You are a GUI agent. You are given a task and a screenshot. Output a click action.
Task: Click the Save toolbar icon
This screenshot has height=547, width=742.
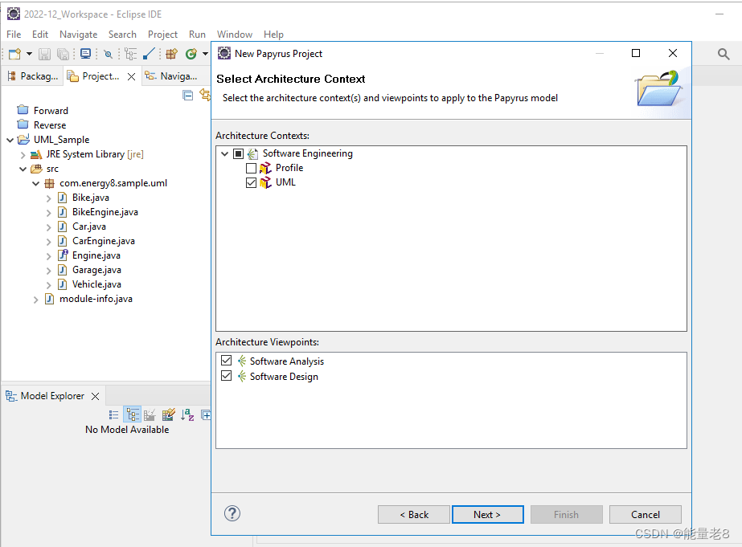point(44,54)
